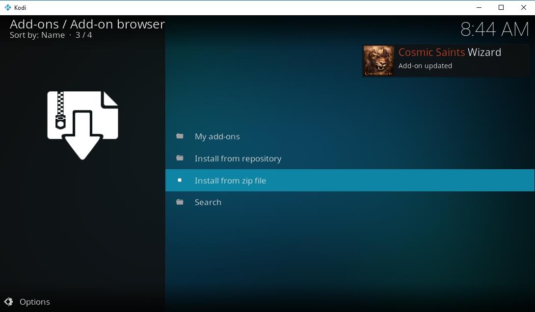Click the zip file icon beside Install from zip file

coord(180,180)
